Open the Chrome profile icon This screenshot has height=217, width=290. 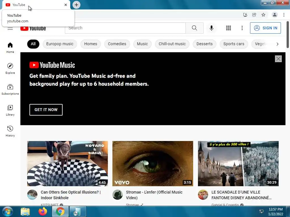click(x=275, y=15)
